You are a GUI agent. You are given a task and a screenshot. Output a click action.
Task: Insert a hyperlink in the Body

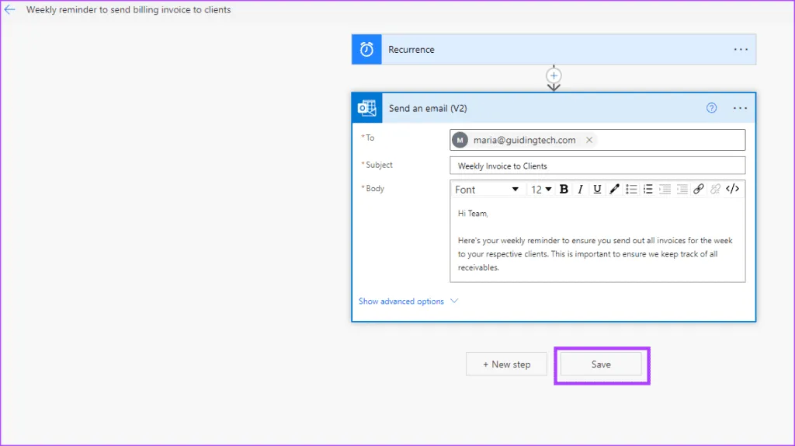click(698, 190)
